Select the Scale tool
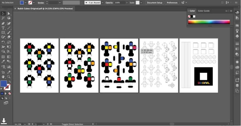 (9, 42)
